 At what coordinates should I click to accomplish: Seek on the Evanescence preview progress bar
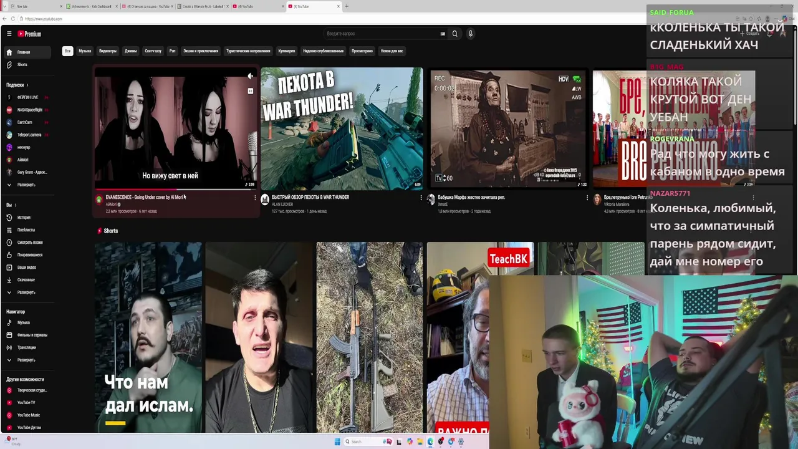pyautogui.click(x=175, y=189)
